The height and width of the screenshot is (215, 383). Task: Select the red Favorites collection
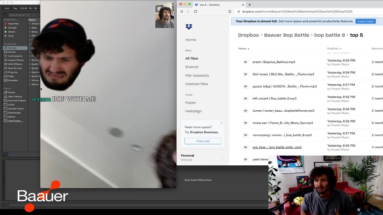13,24
